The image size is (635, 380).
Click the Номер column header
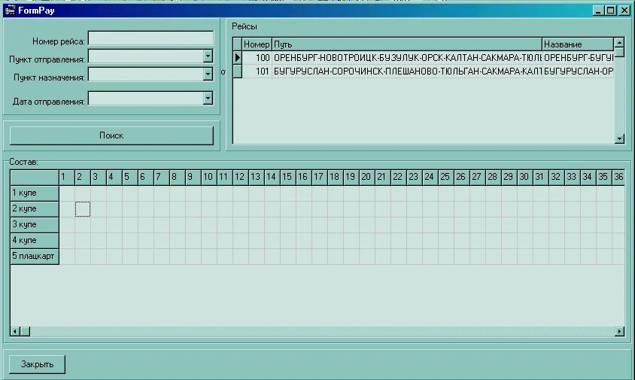pos(257,44)
